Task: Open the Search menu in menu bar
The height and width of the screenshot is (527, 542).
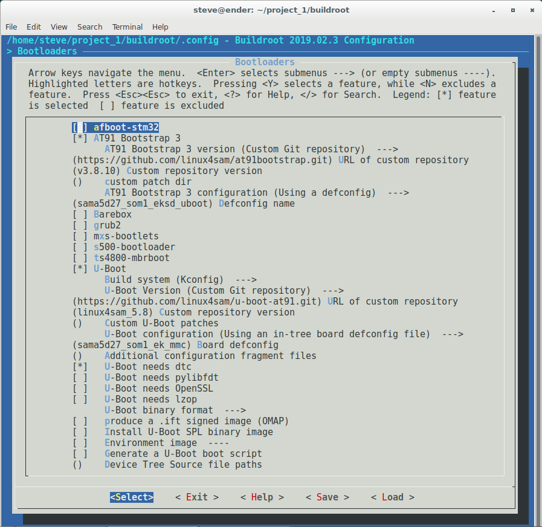Action: tap(89, 27)
